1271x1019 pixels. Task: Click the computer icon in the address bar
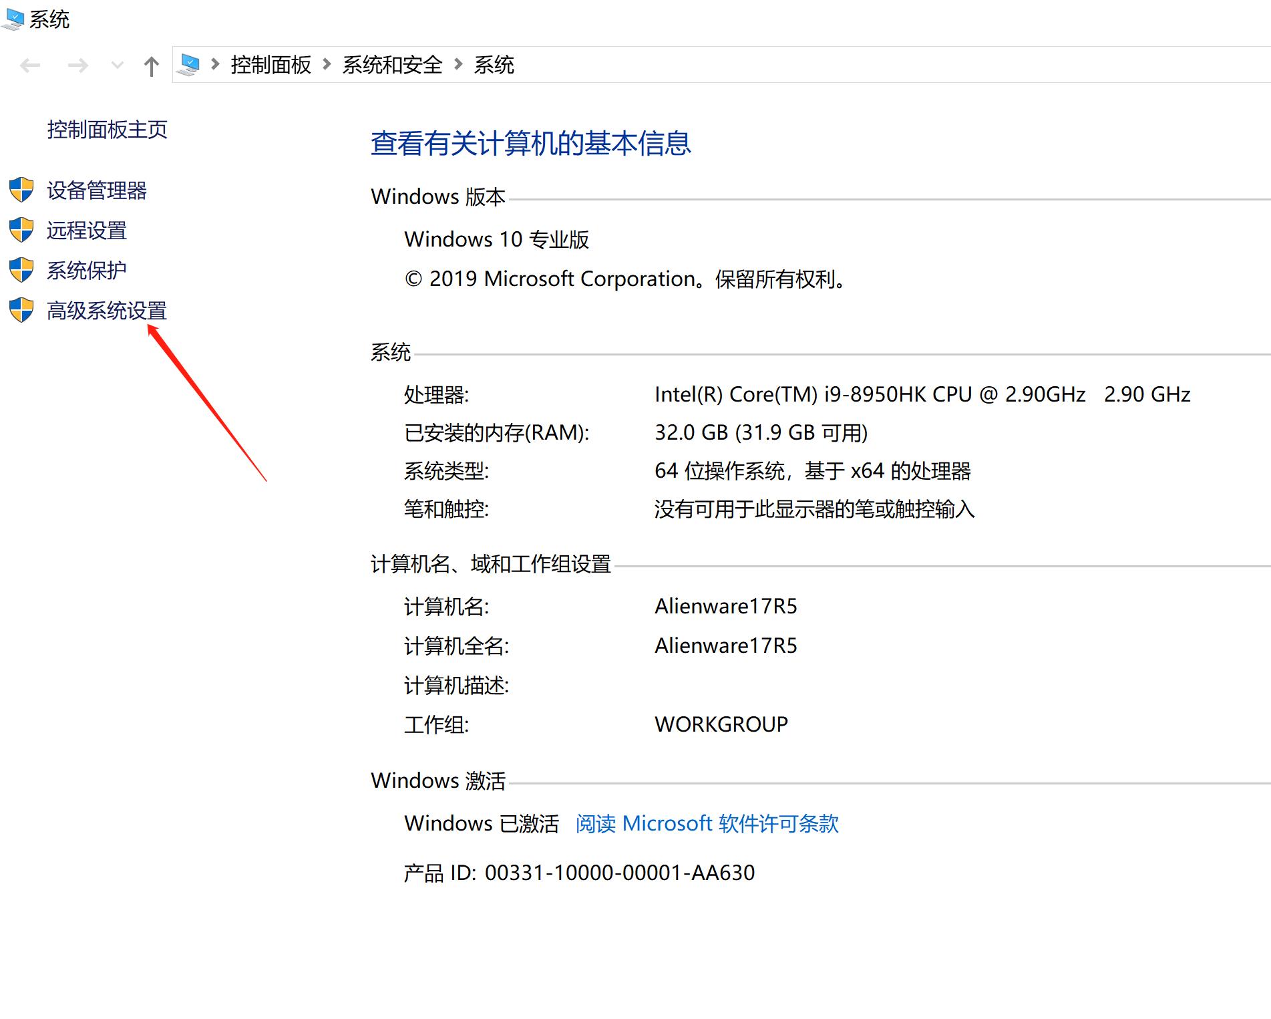pyautogui.click(x=189, y=65)
